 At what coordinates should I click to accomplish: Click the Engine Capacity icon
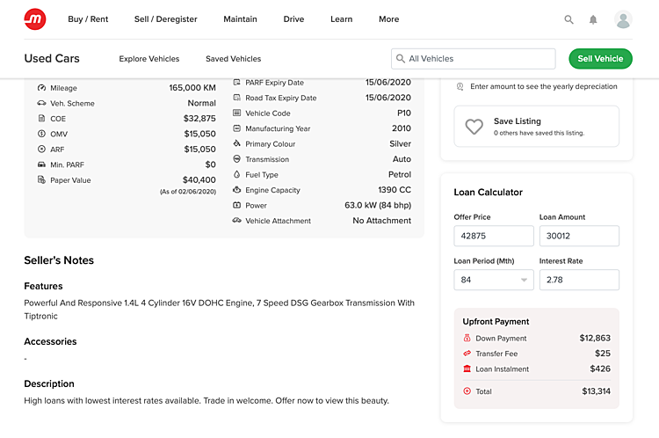236,190
